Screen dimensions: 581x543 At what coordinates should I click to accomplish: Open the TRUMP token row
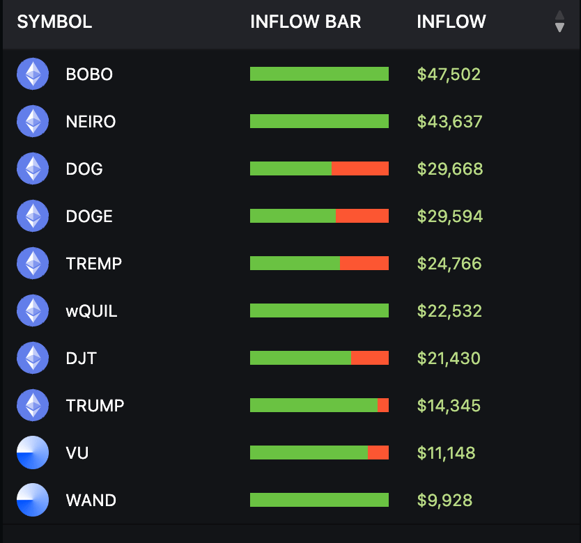coord(290,405)
